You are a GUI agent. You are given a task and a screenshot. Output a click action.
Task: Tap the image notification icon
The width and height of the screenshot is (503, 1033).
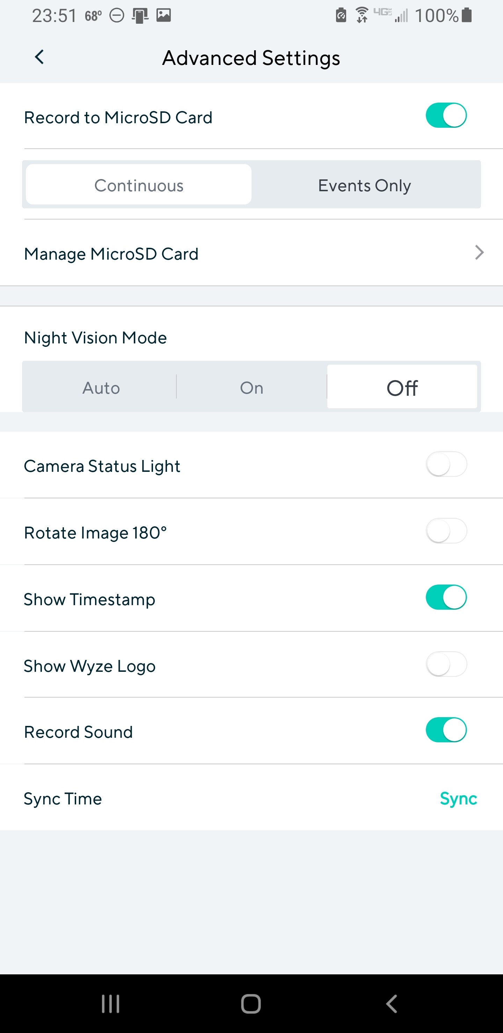click(164, 15)
